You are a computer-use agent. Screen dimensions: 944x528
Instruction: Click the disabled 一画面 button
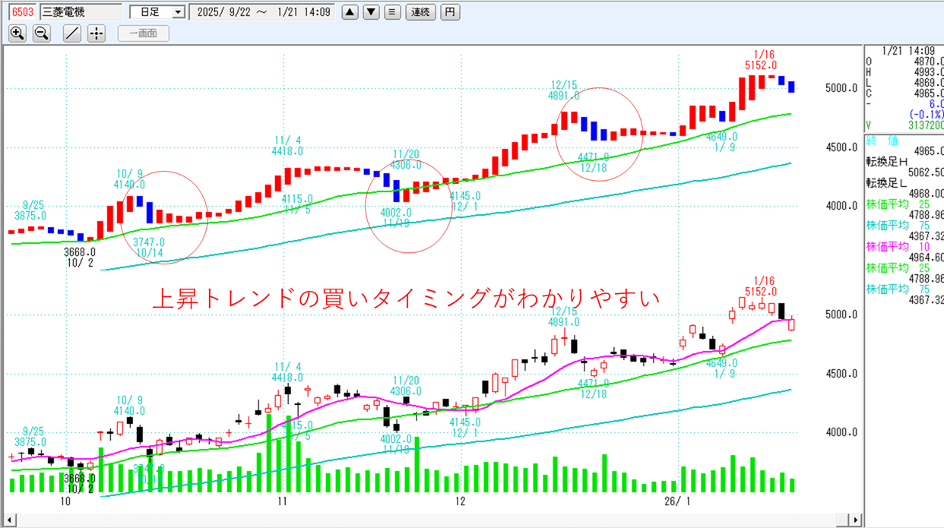(143, 33)
